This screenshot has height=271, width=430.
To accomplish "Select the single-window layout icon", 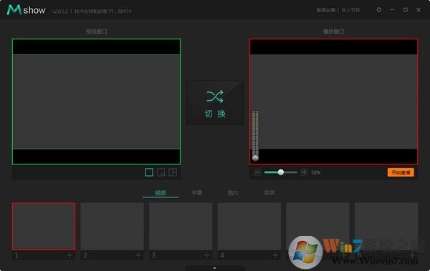I will click(x=149, y=172).
